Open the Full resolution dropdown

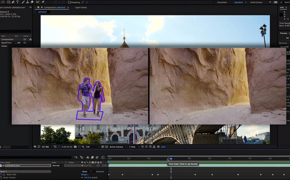pos(92,147)
